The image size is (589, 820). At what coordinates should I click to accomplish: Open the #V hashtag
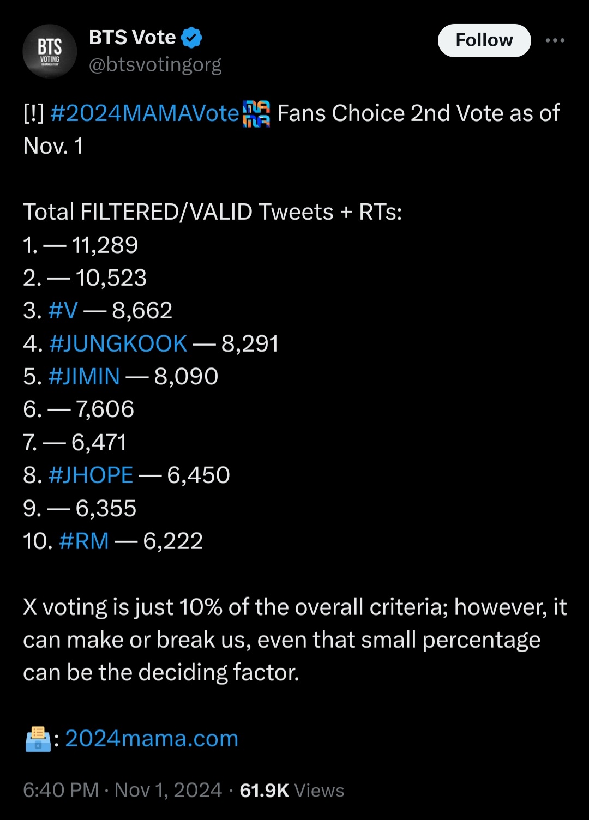tap(63, 311)
